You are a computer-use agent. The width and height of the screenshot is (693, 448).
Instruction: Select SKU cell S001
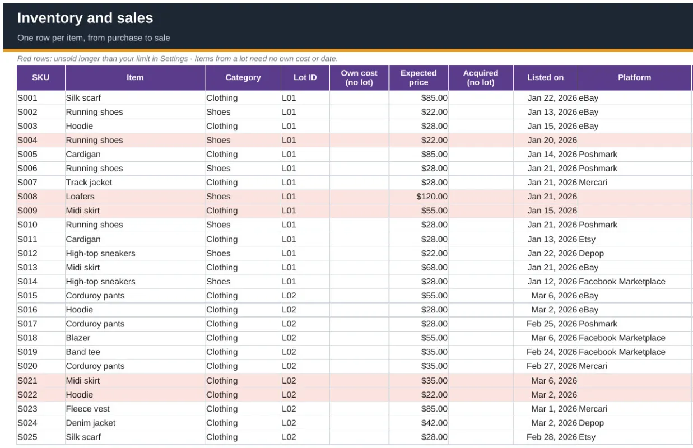[41, 98]
